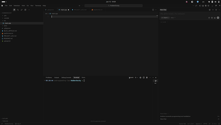Open title bar more options ellipsis
This screenshot has width=221, height=125.
point(193,6)
